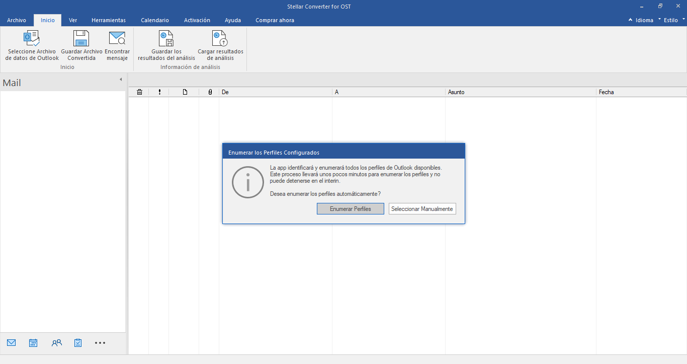Open the Calendar view icon in bottom bar
The height and width of the screenshot is (364, 687).
click(x=33, y=343)
